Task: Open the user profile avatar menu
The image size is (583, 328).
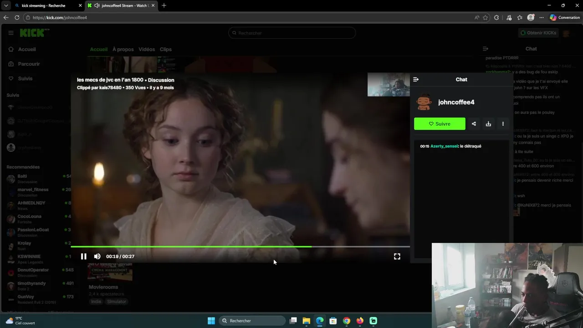Action: click(x=567, y=33)
